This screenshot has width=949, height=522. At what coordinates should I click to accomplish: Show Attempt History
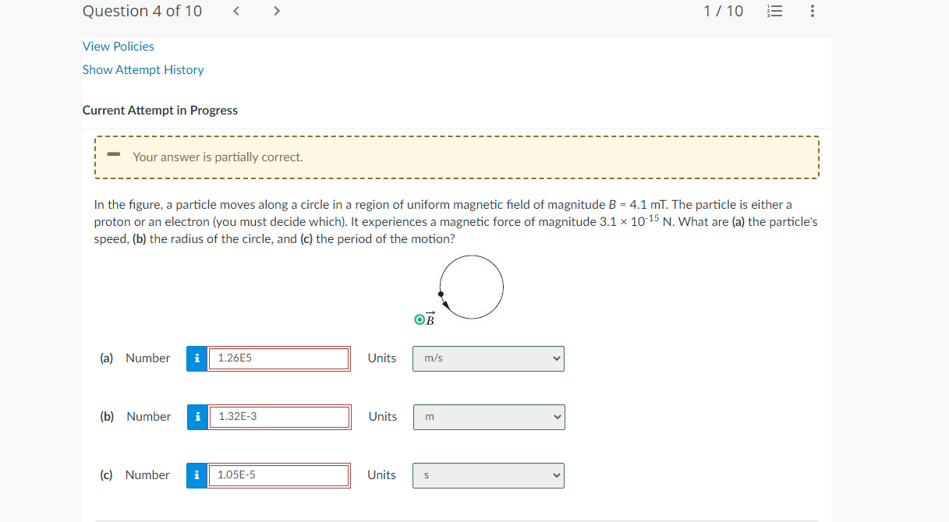pos(143,69)
